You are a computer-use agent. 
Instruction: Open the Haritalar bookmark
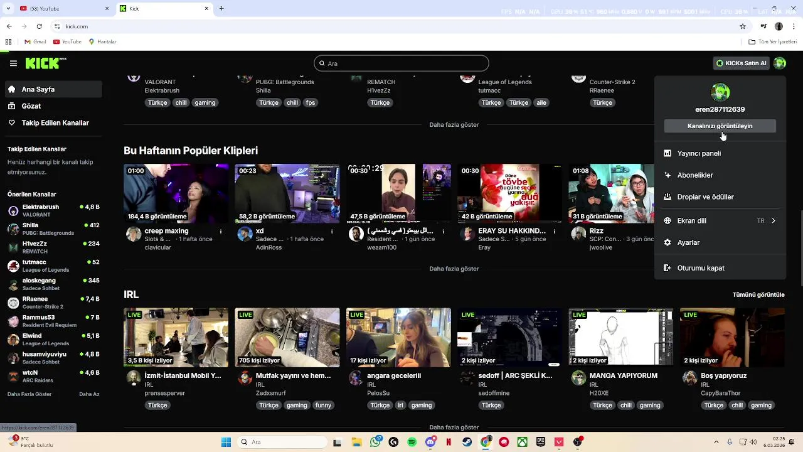102,42
